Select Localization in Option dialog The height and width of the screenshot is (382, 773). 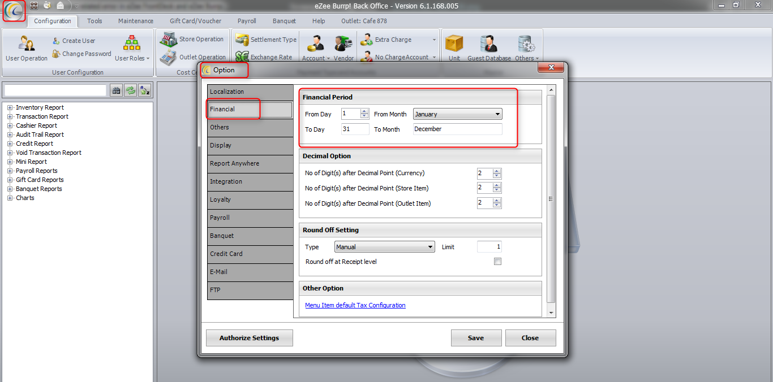pos(250,92)
